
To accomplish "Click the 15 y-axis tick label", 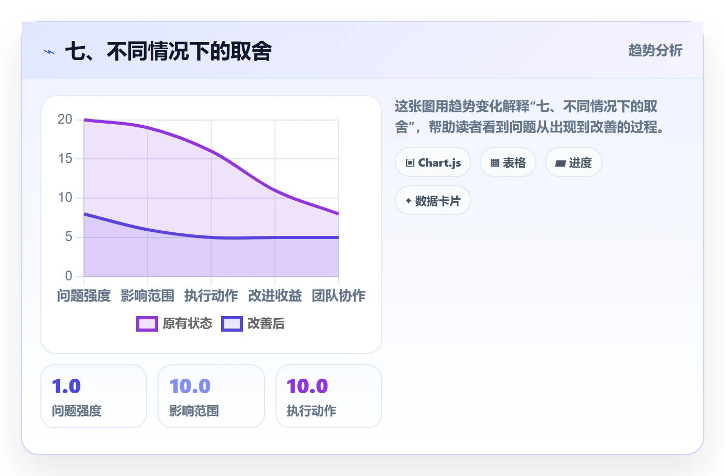I will click(65, 158).
